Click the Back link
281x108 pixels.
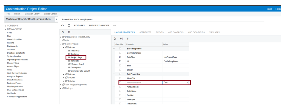coord(269,9)
